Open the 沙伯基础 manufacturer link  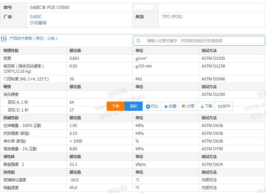click(x=38, y=23)
